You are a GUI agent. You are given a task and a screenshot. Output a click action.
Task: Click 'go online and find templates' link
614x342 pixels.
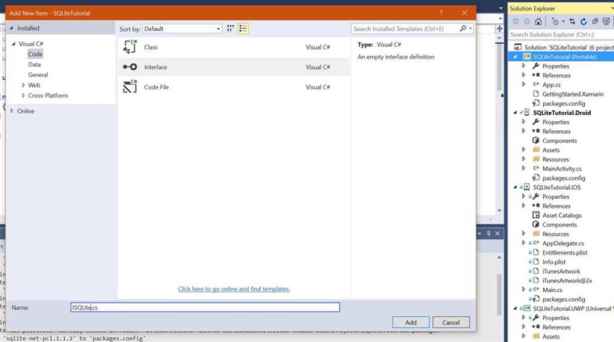pos(234,289)
